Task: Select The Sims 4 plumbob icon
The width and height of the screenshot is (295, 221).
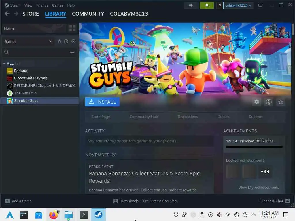Action: (10, 93)
